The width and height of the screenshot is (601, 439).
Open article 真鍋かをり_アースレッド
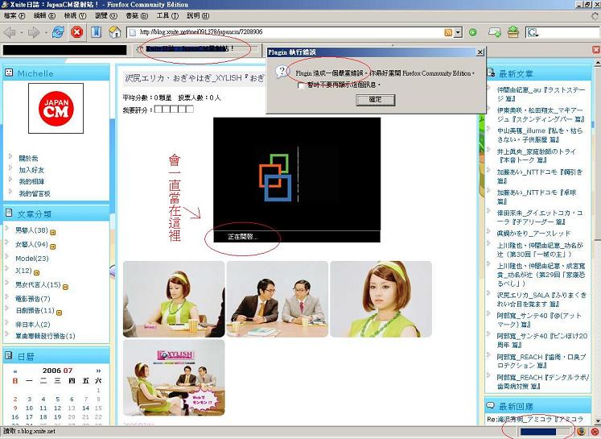pos(534,234)
